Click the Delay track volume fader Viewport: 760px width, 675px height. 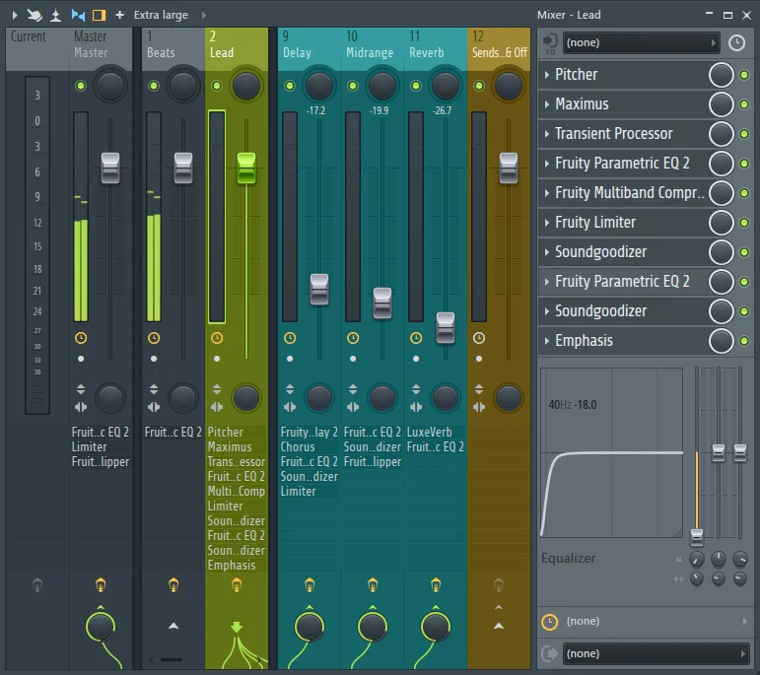tap(319, 290)
